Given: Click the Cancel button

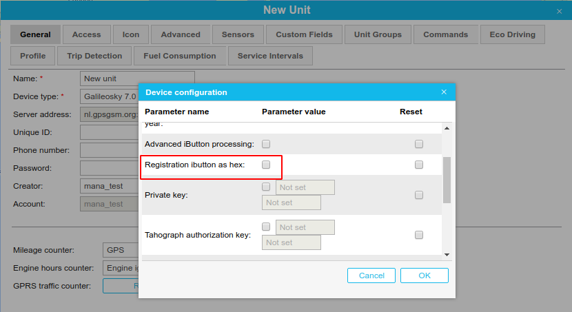Looking at the screenshot, I should click(371, 275).
